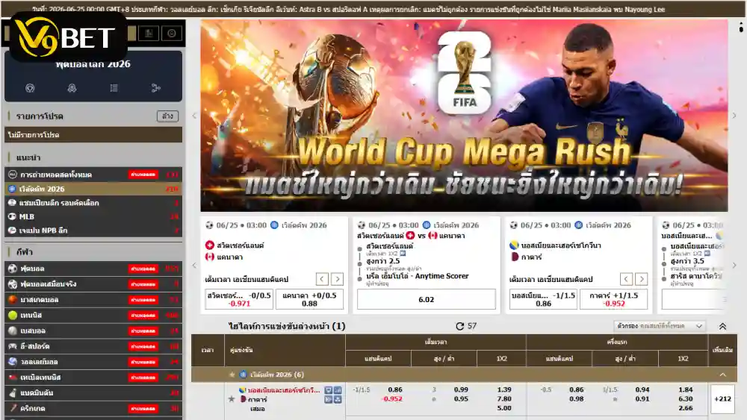Open the list icon in World Cup panel

tap(114, 88)
